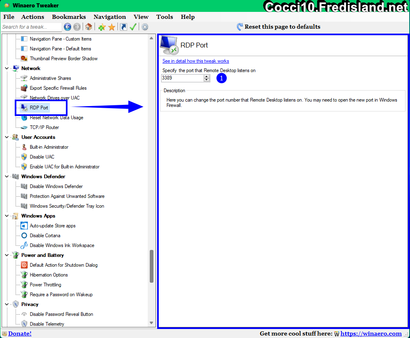Click the Disable Cortana circle icon
Screen dimensions: 410x338
click(24, 235)
